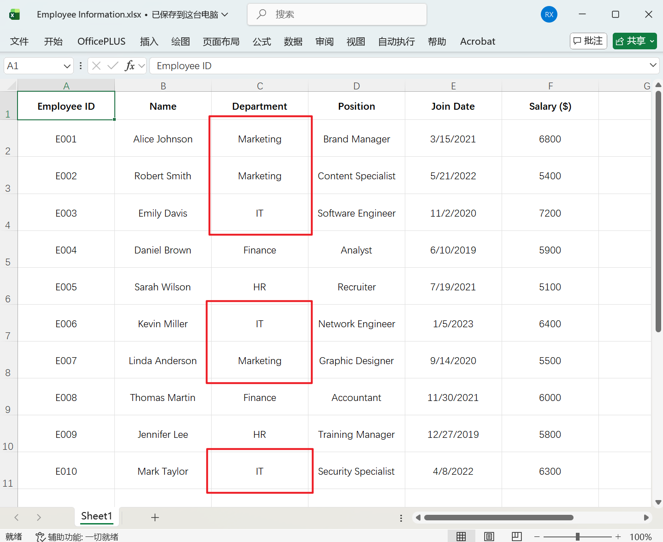Click the Enter (checkmark) icon in formula bar
Viewport: 663px width, 542px height.
click(x=113, y=65)
